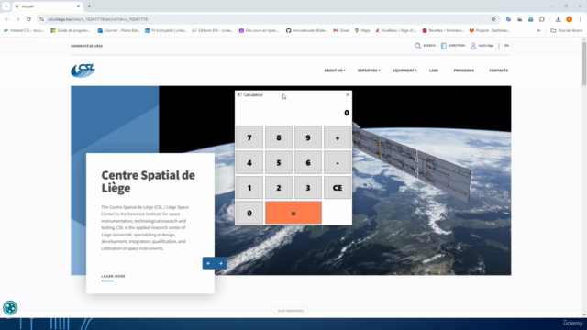Select the Accueil browser tab
Viewport: 587px width, 330px height.
tap(47, 6)
